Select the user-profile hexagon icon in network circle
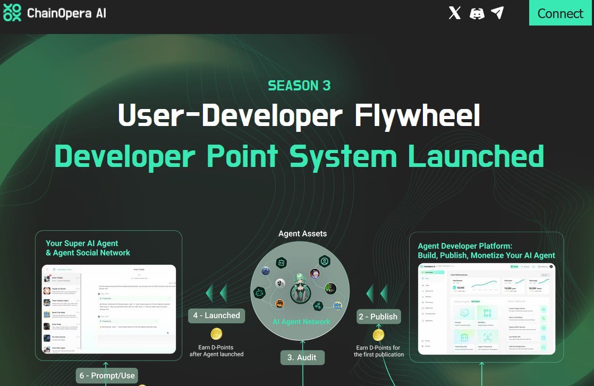 click(324, 261)
